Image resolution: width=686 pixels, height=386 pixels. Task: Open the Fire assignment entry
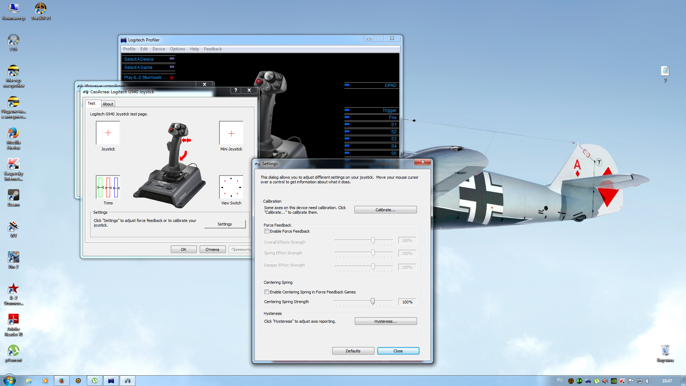[372, 118]
